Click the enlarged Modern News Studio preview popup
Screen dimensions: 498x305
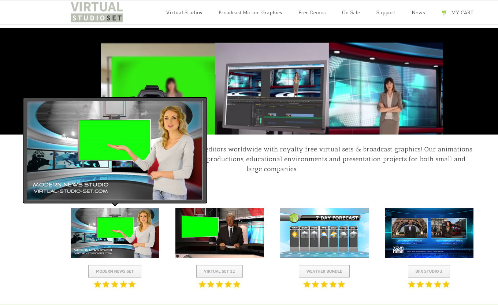(115, 150)
